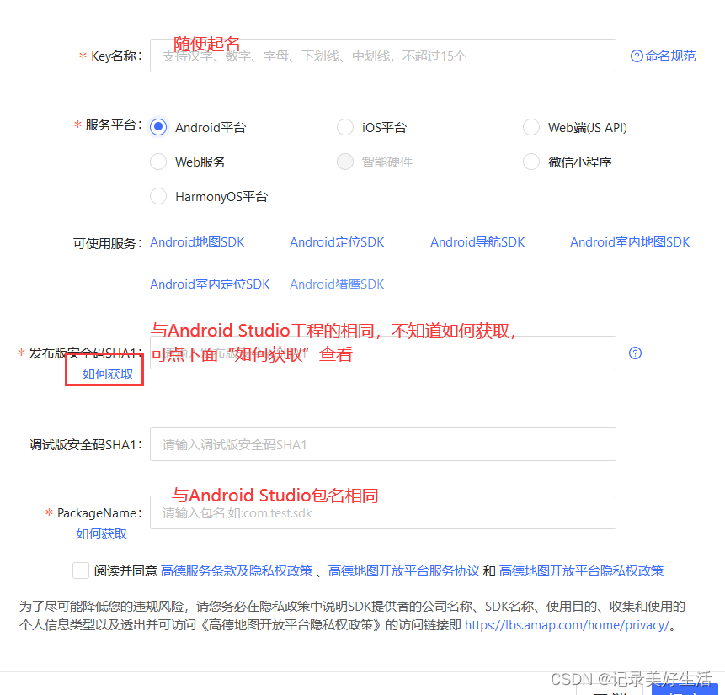Click the 调试版安全码SHA1 input field
This screenshot has width=725, height=695.
[383, 444]
